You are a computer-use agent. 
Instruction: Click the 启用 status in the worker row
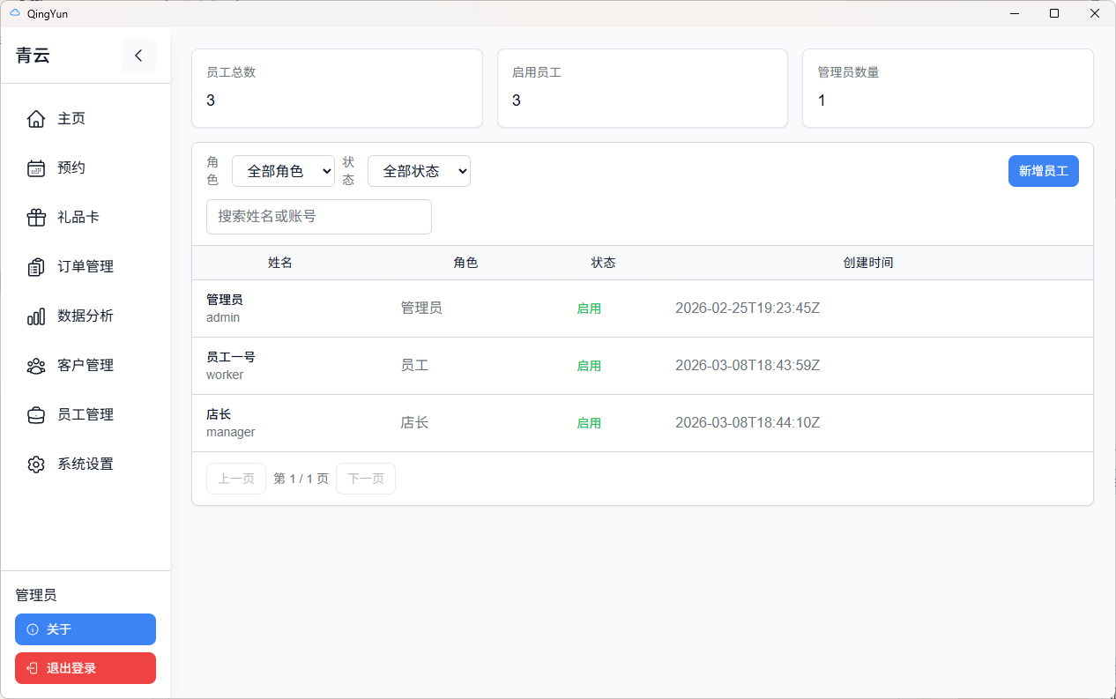[589, 366]
